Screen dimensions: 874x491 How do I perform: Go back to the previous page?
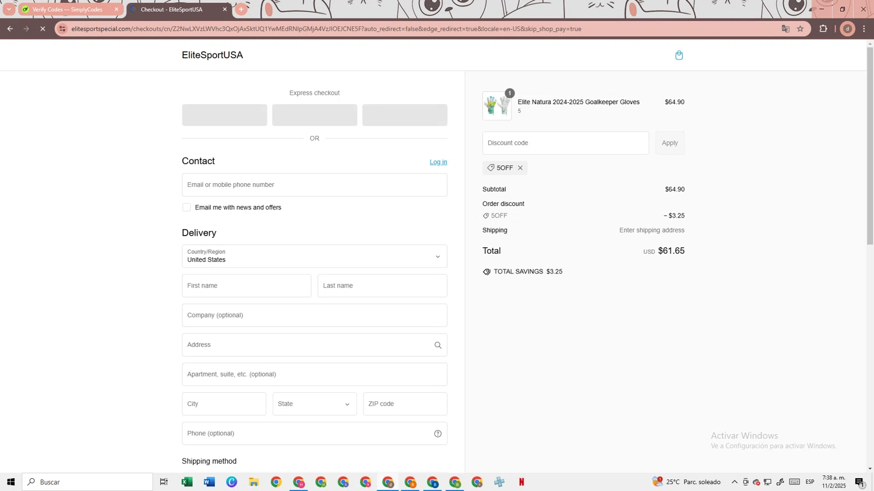[x=10, y=29]
